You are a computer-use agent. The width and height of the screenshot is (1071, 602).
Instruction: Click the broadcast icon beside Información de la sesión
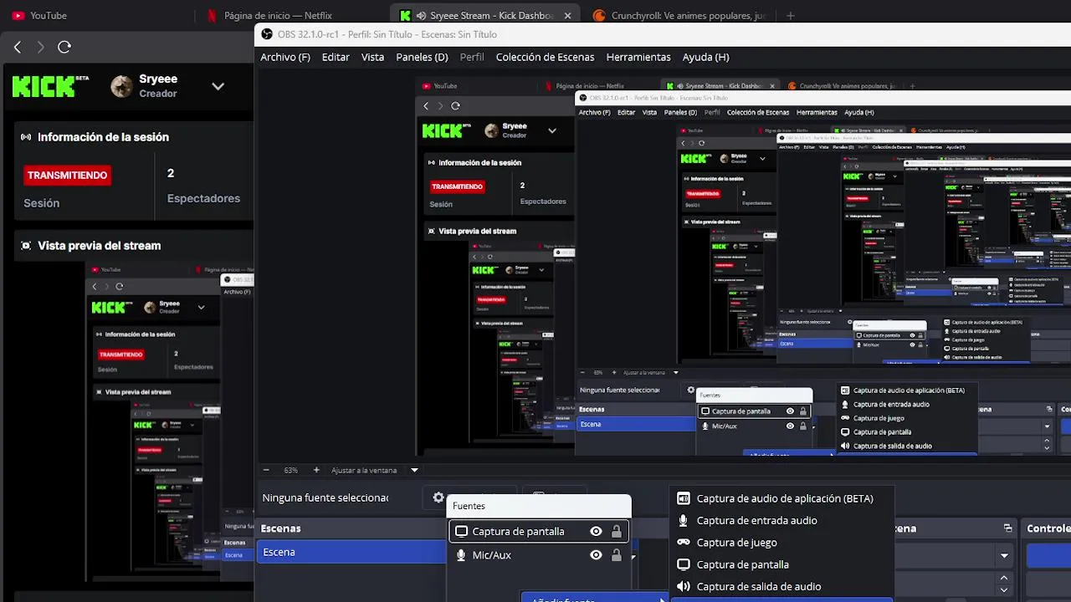point(26,137)
